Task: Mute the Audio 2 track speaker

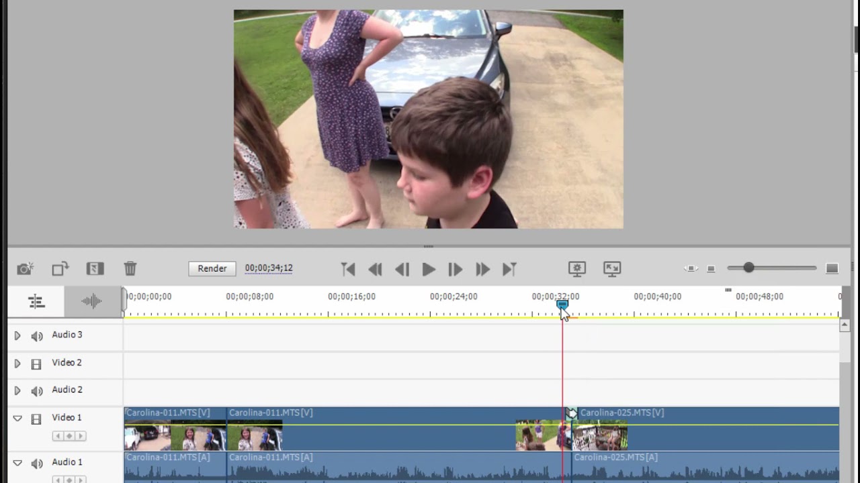Action: click(37, 390)
